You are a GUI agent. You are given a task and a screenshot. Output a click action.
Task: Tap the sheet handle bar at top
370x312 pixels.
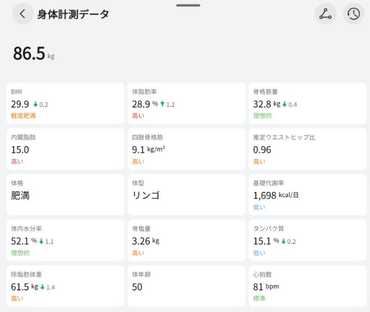pyautogui.click(x=188, y=5)
